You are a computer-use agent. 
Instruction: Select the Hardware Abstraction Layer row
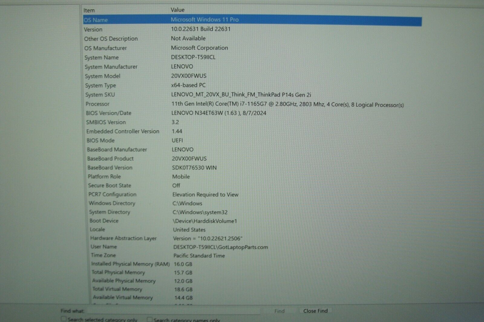[x=252, y=238]
